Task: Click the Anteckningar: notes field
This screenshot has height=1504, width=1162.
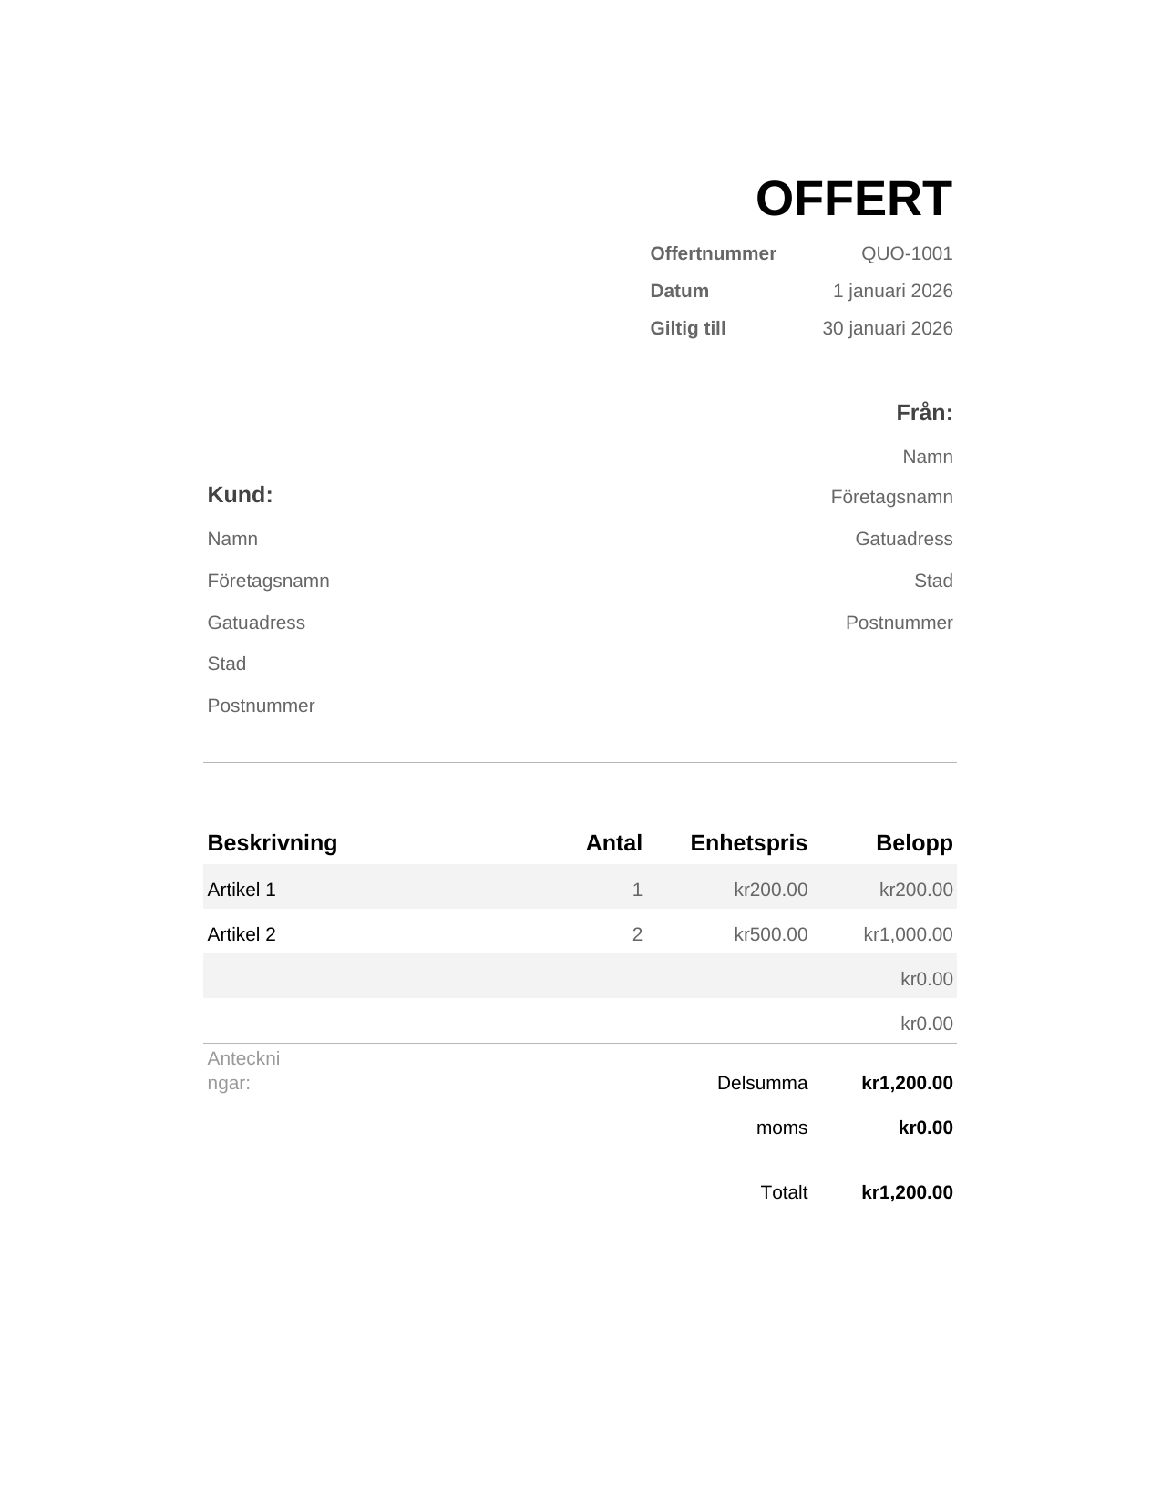Action: 243,1071
